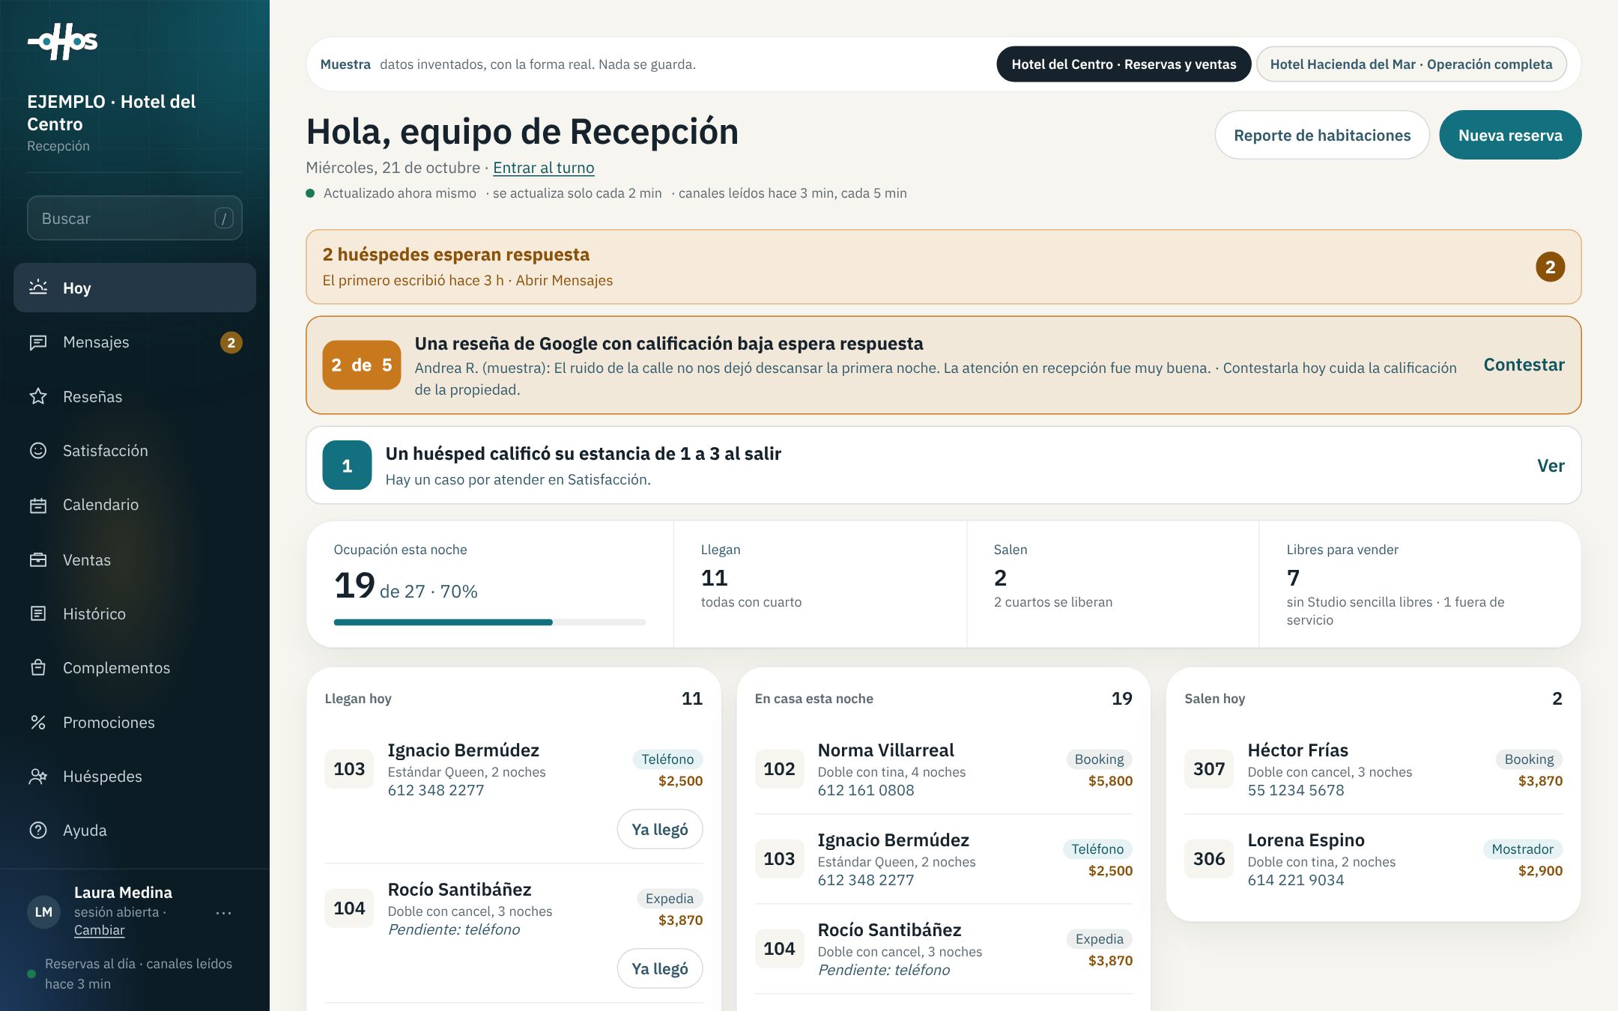Image resolution: width=1618 pixels, height=1011 pixels.
Task: Open Héctor Frías departure entry
Action: [x=1373, y=769]
